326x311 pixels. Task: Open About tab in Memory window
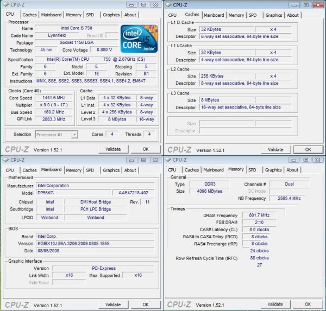click(x=292, y=170)
